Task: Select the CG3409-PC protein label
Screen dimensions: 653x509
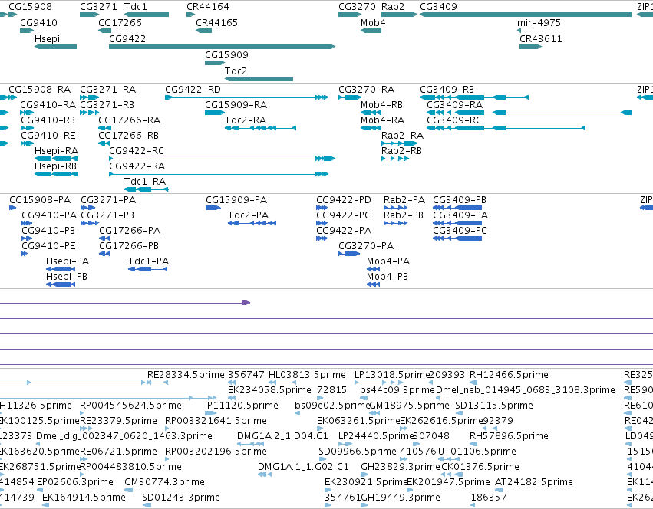Action: click(x=460, y=231)
